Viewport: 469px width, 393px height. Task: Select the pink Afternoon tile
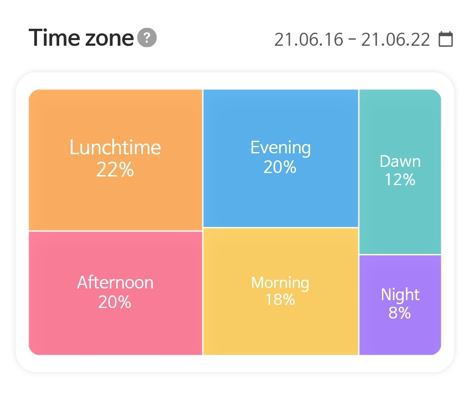point(115,327)
